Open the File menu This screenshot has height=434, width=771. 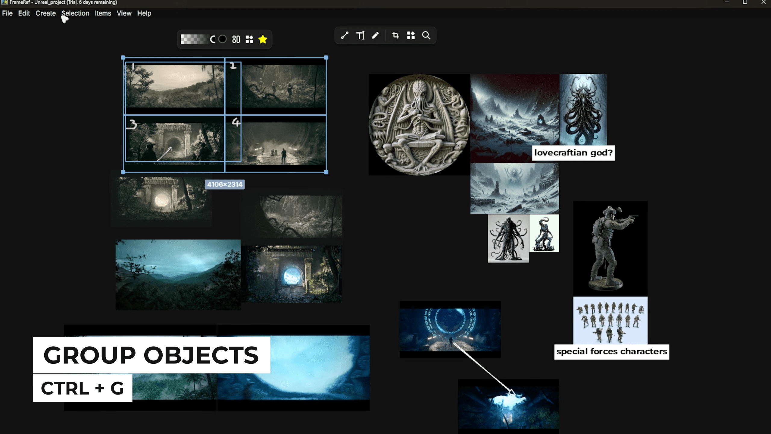(7, 13)
